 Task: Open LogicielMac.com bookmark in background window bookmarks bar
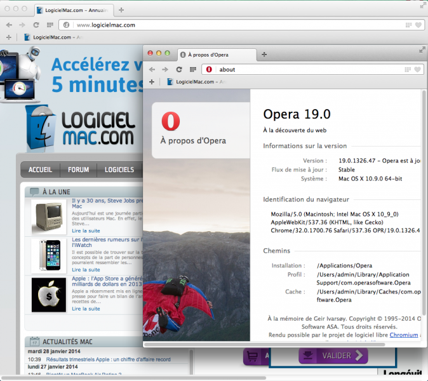click(53, 37)
